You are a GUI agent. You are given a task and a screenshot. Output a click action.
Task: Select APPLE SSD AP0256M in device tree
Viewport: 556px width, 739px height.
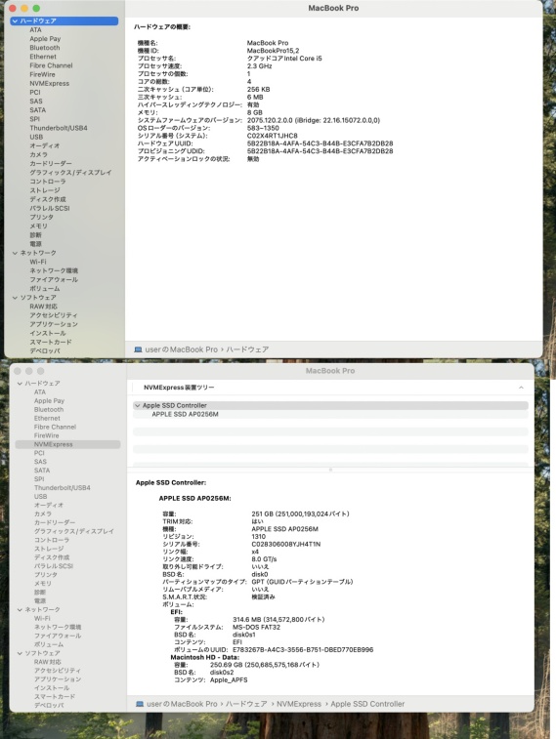pyautogui.click(x=185, y=414)
